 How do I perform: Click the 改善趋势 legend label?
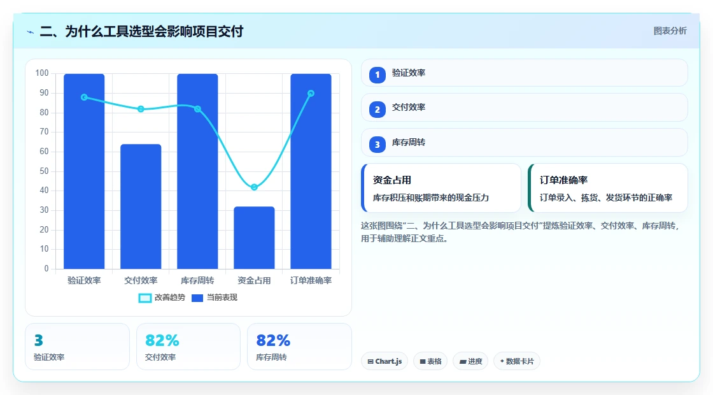click(169, 298)
